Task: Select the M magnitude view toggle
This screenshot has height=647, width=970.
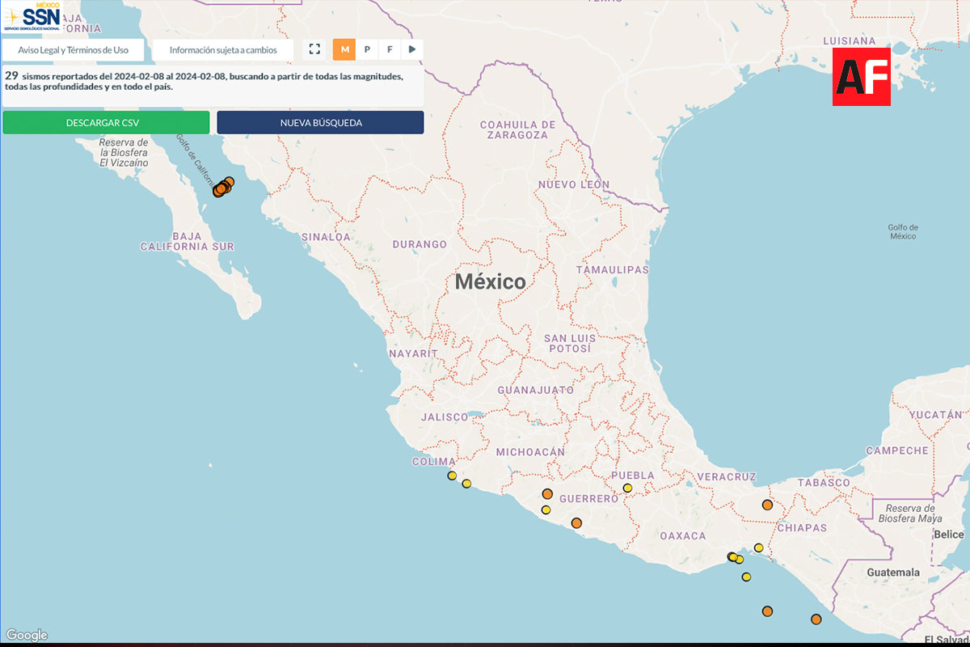Action: click(345, 50)
